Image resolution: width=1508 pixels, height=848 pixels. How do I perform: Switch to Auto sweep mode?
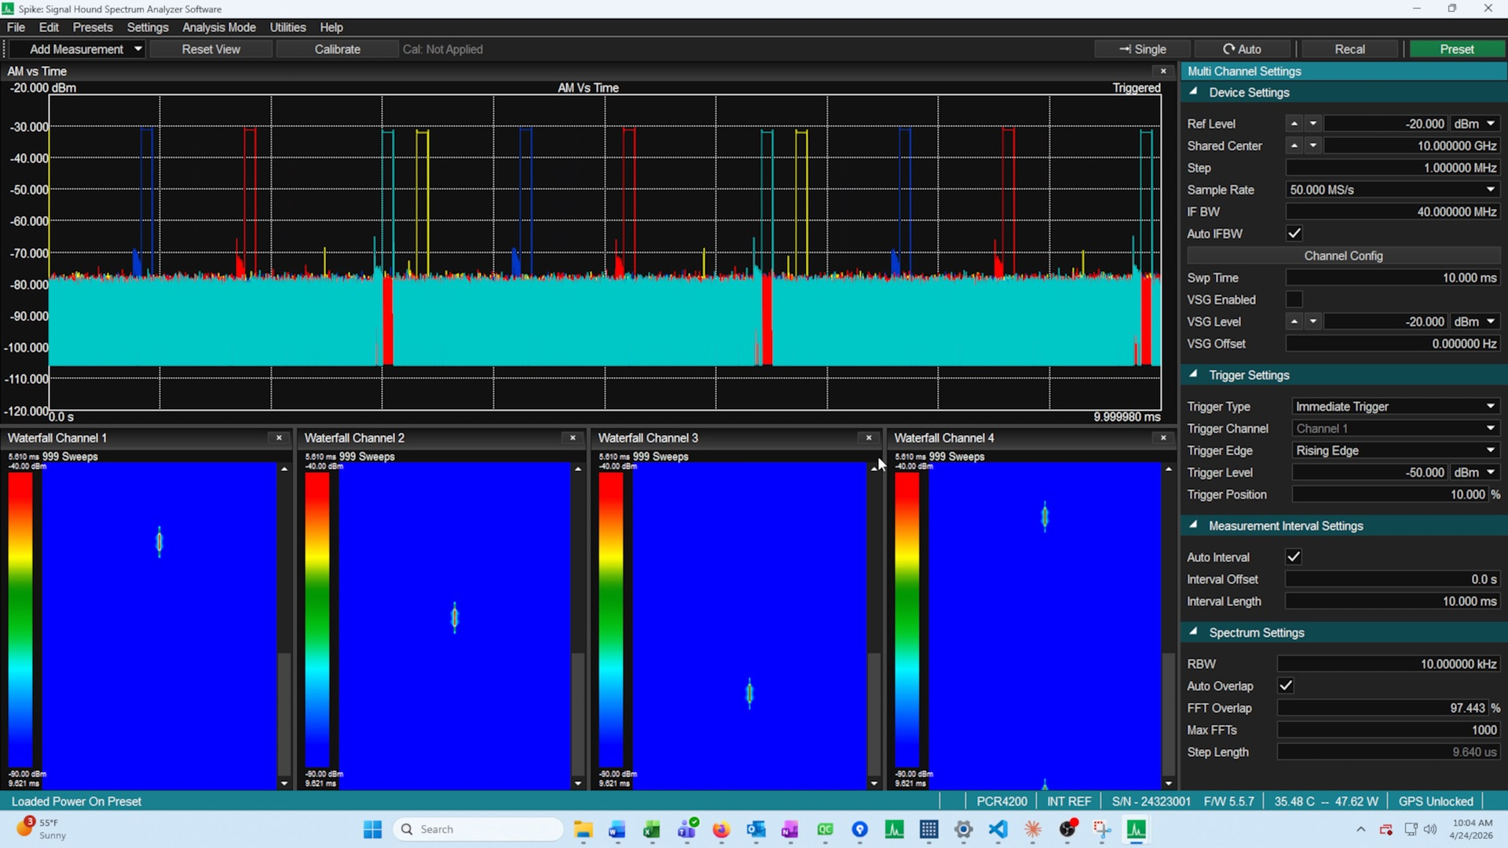(x=1243, y=49)
